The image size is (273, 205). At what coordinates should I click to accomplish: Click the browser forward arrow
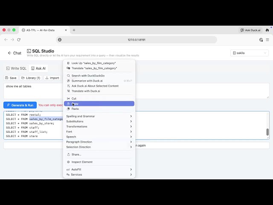tap(12, 40)
